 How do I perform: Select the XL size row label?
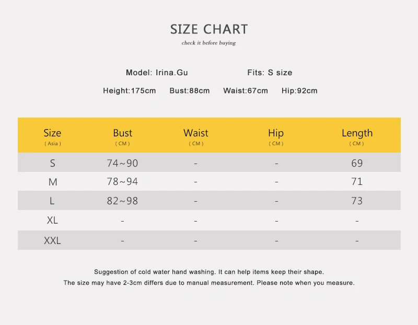[52, 220]
